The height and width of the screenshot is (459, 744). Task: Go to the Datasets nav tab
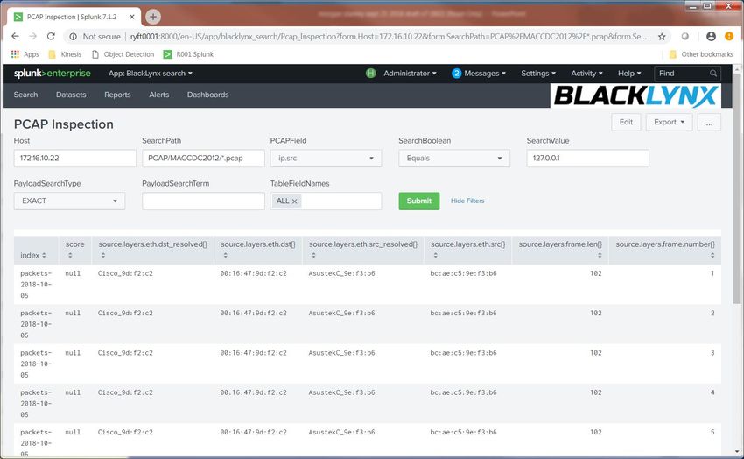[71, 95]
